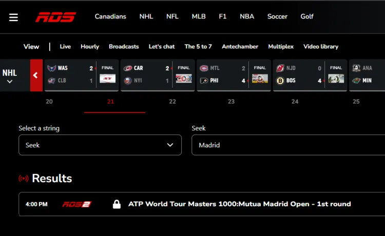Open the Video library
The width and height of the screenshot is (385, 236).
[x=321, y=47]
